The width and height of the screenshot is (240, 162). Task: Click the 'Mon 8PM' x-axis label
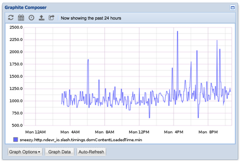click(208, 132)
